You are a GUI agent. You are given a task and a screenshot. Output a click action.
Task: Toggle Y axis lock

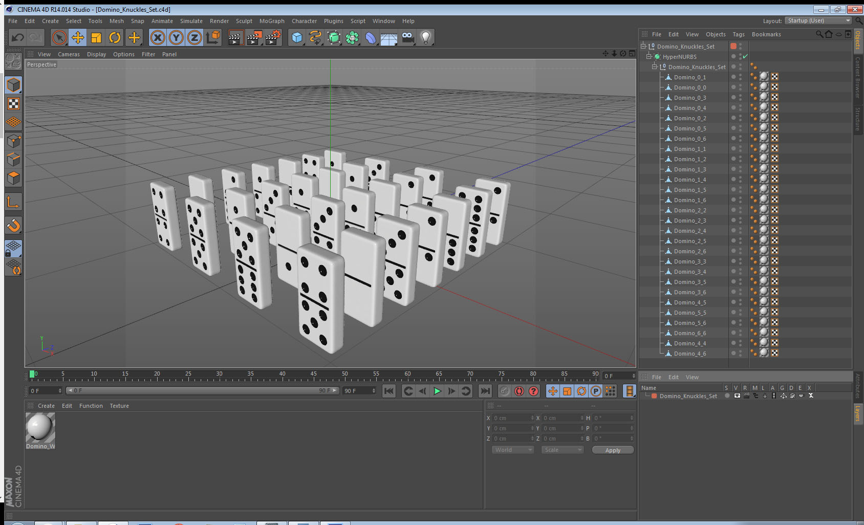pos(176,37)
